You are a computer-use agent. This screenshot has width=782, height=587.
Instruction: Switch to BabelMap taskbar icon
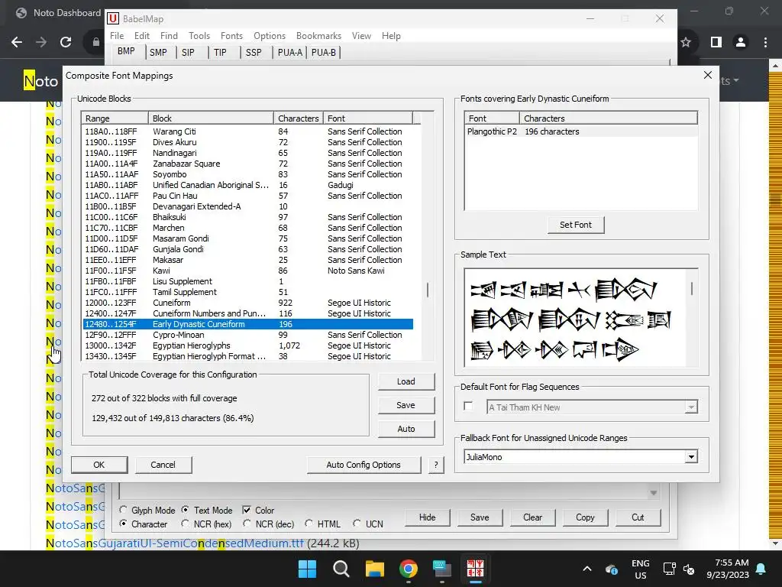tap(475, 569)
